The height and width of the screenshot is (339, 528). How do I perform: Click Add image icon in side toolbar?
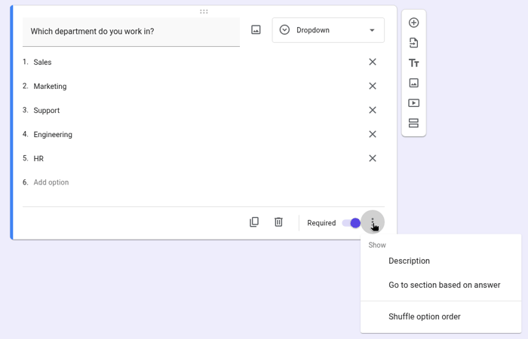click(x=413, y=83)
